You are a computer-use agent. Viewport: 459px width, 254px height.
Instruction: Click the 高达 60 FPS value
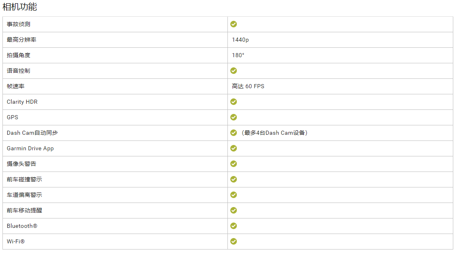coord(248,86)
